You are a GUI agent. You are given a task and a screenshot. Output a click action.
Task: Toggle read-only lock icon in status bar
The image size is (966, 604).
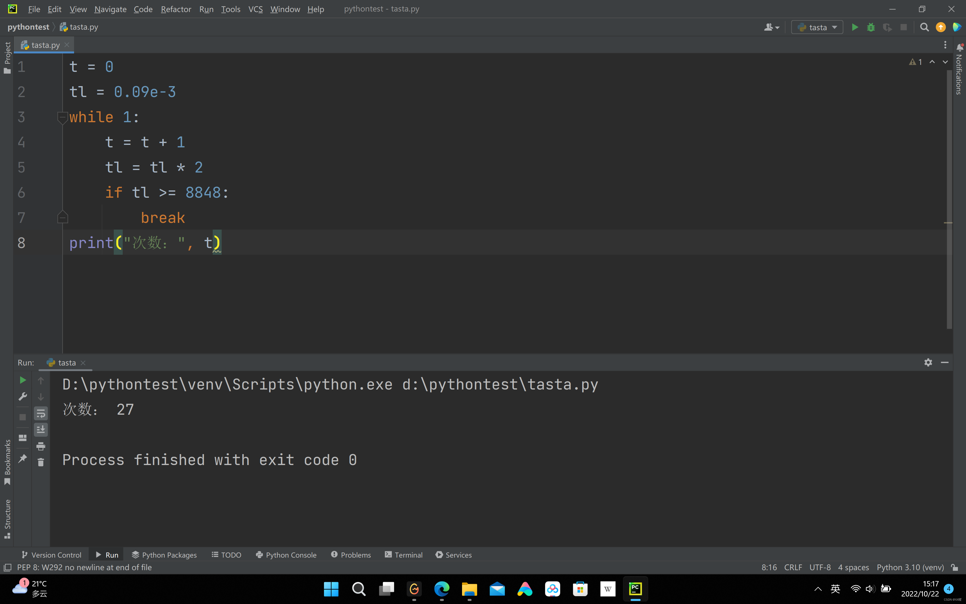[955, 567]
